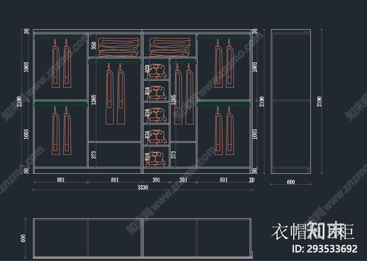
Task: Click the overall width dimension "3330"
Action: point(143,187)
